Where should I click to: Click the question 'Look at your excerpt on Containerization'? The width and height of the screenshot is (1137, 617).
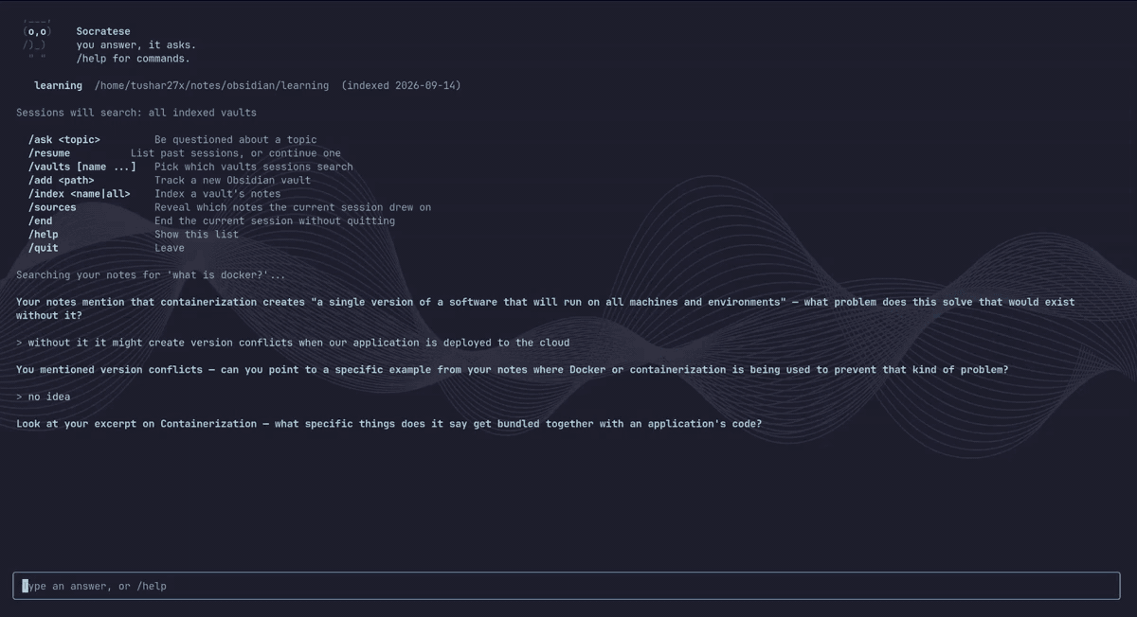(x=389, y=423)
